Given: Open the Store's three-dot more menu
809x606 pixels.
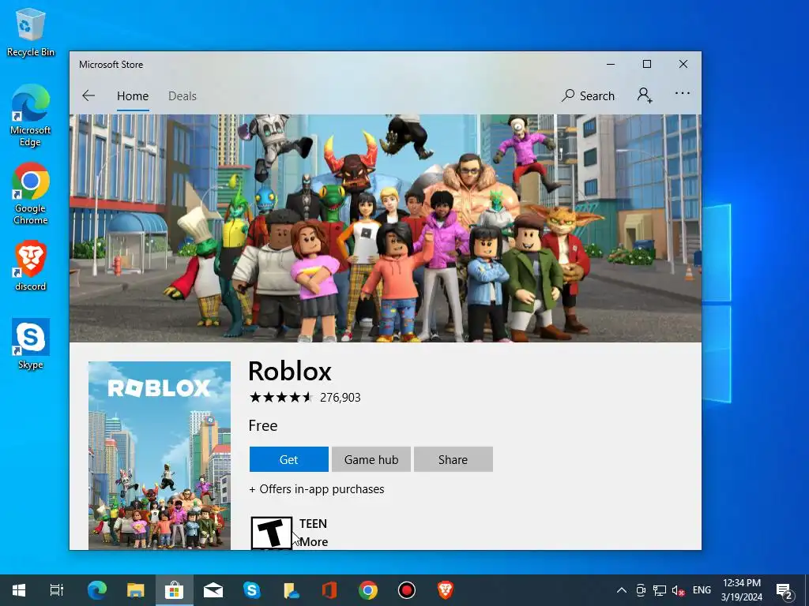Looking at the screenshot, I should tap(682, 94).
